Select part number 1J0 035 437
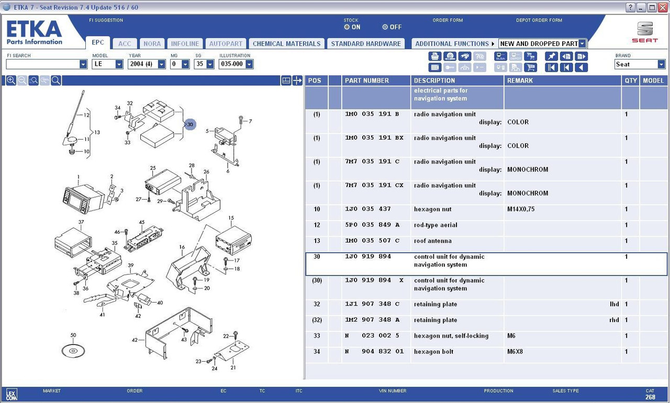This screenshot has width=670, height=403. [x=367, y=209]
